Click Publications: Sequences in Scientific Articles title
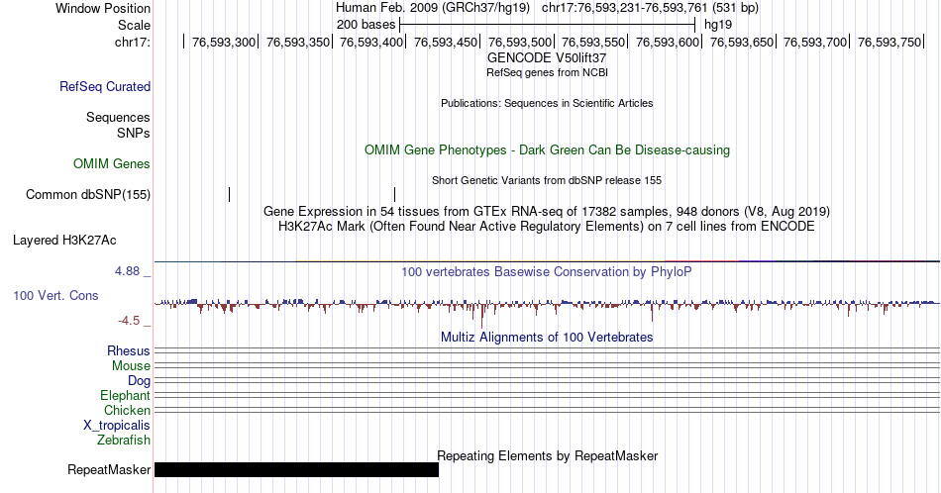Viewport: 941px width, 493px height. [x=547, y=103]
